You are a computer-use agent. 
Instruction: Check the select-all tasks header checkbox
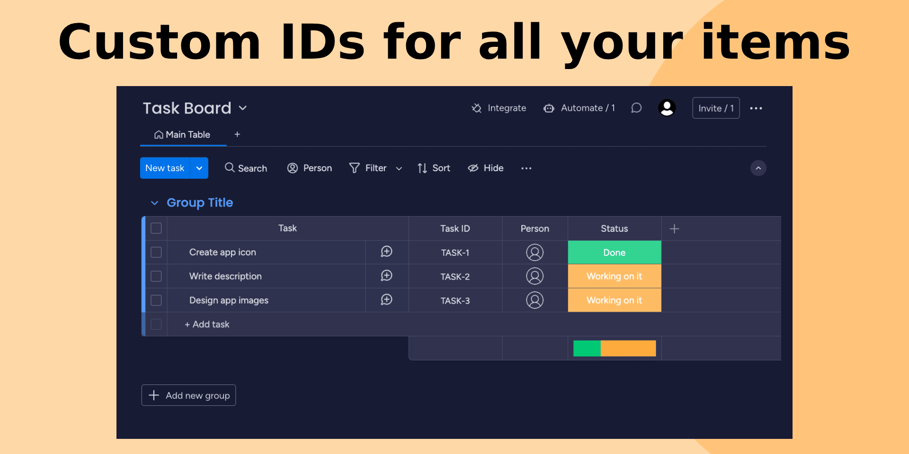[156, 228]
